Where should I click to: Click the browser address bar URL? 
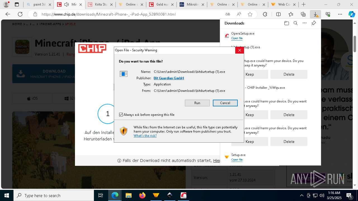pyautogui.click(x=109, y=14)
